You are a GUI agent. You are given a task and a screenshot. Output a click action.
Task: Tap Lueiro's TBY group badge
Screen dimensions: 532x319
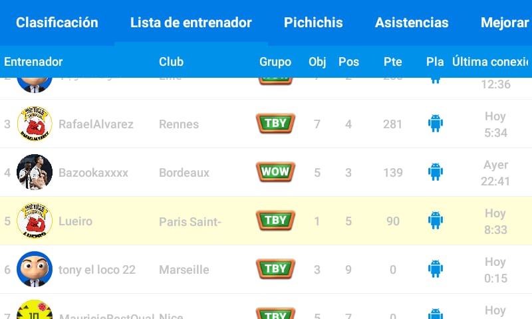click(x=275, y=220)
